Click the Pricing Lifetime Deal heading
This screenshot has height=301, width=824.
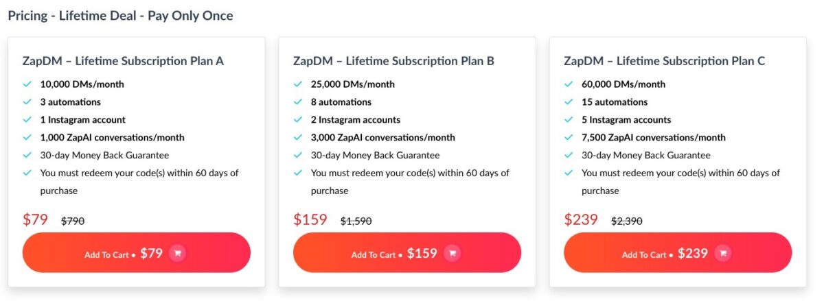click(120, 15)
